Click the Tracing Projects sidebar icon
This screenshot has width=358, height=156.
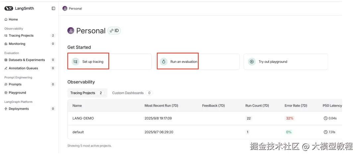(x=6, y=35)
